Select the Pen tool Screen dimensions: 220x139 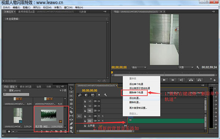[71, 124]
